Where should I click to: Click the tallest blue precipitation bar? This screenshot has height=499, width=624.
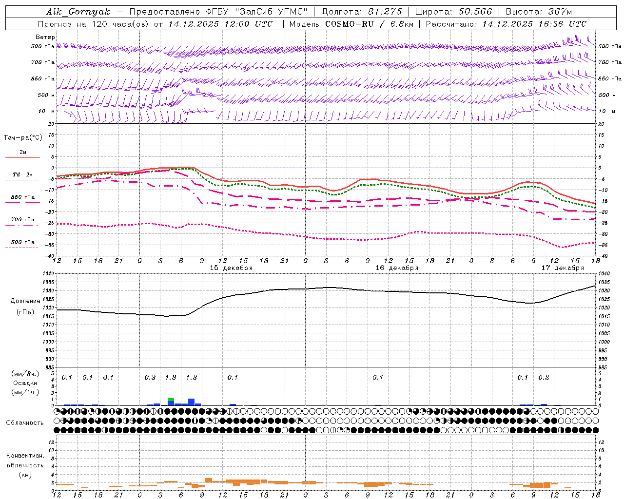pyautogui.click(x=192, y=402)
